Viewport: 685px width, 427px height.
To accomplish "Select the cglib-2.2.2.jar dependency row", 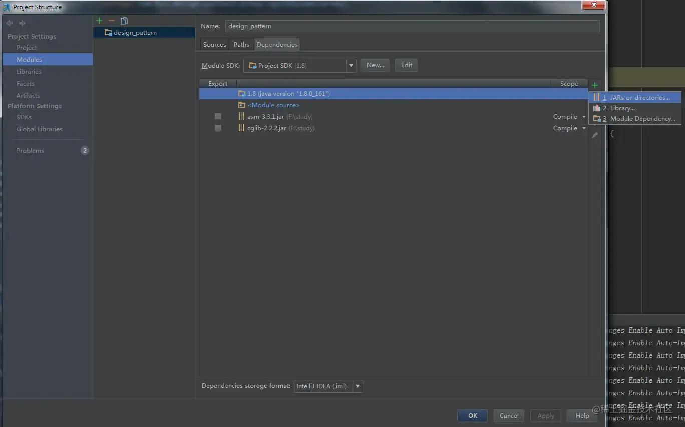I will point(394,128).
